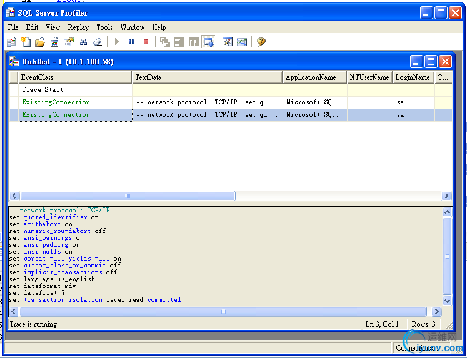Image resolution: width=467 pixels, height=358 pixels.
Task: Toggle the Auto Scroll Window icon
Action: pyautogui.click(x=209, y=42)
